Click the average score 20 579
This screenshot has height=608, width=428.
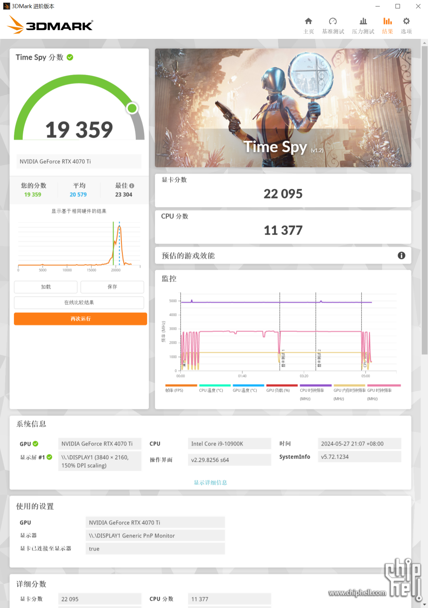pos(78,195)
